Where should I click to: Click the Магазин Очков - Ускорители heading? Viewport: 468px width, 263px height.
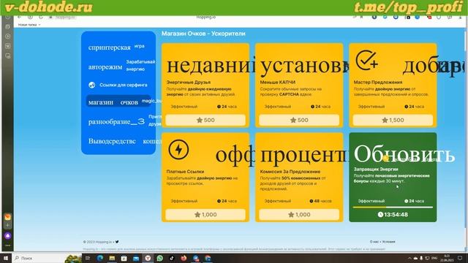(203, 34)
